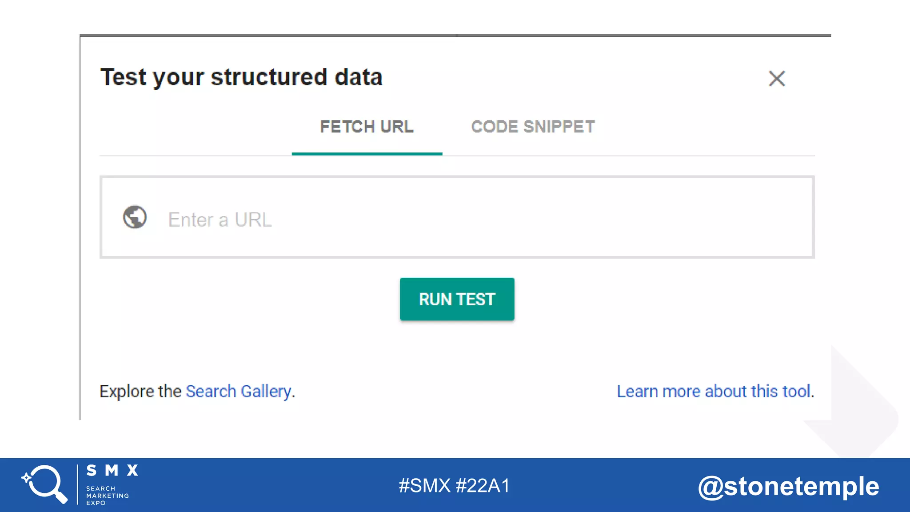Open the CODE SNIPPET tab
The image size is (910, 512).
[533, 127]
